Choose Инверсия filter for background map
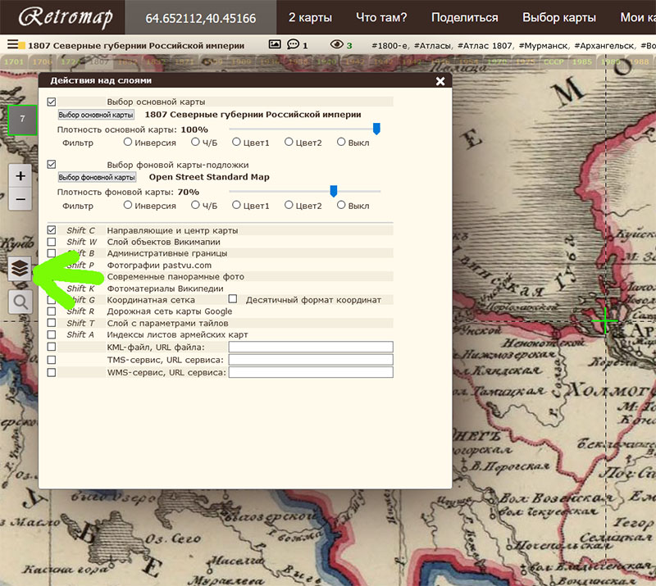656x586 pixels. 128,206
